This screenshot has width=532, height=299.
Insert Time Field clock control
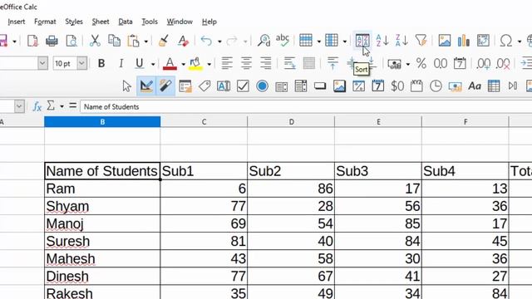pos(436,86)
